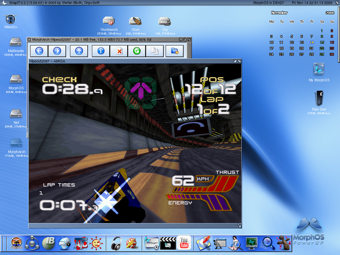The image size is (340, 255).
Task: Click the November month heading in the calendar
Action: [279, 13]
